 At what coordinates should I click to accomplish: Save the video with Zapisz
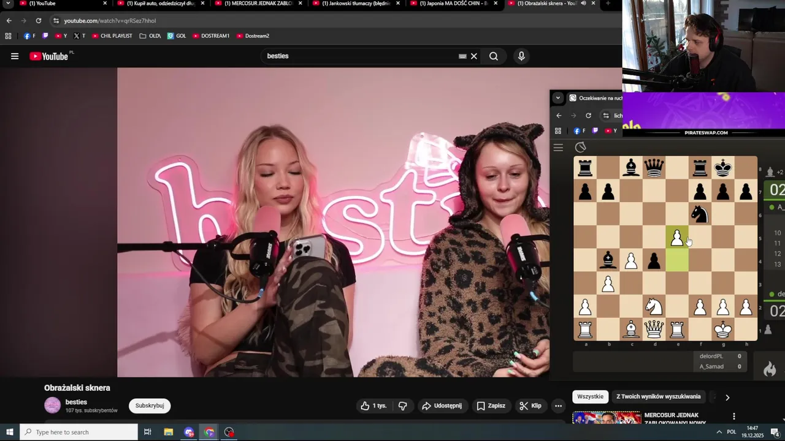pos(491,405)
